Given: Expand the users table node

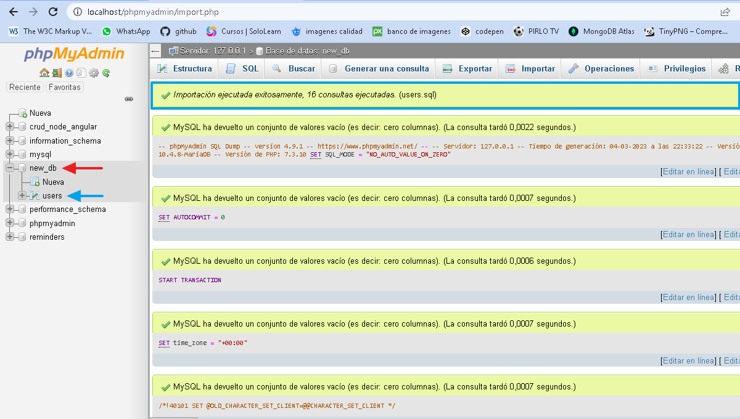Looking at the screenshot, I should [22, 196].
